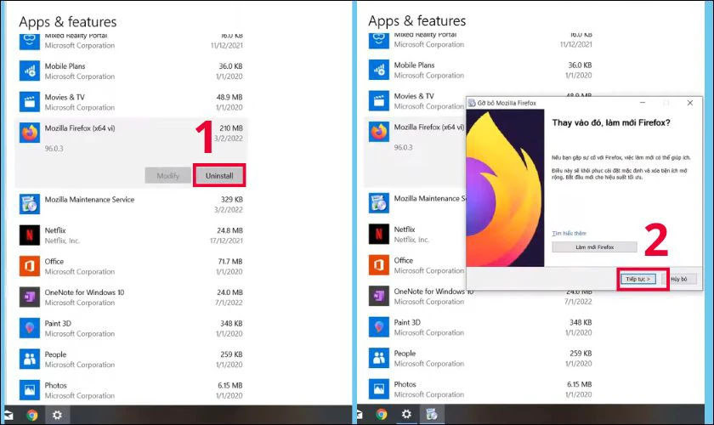The image size is (714, 425).
Task: Select the Photos icon in right window
Action: (379, 389)
